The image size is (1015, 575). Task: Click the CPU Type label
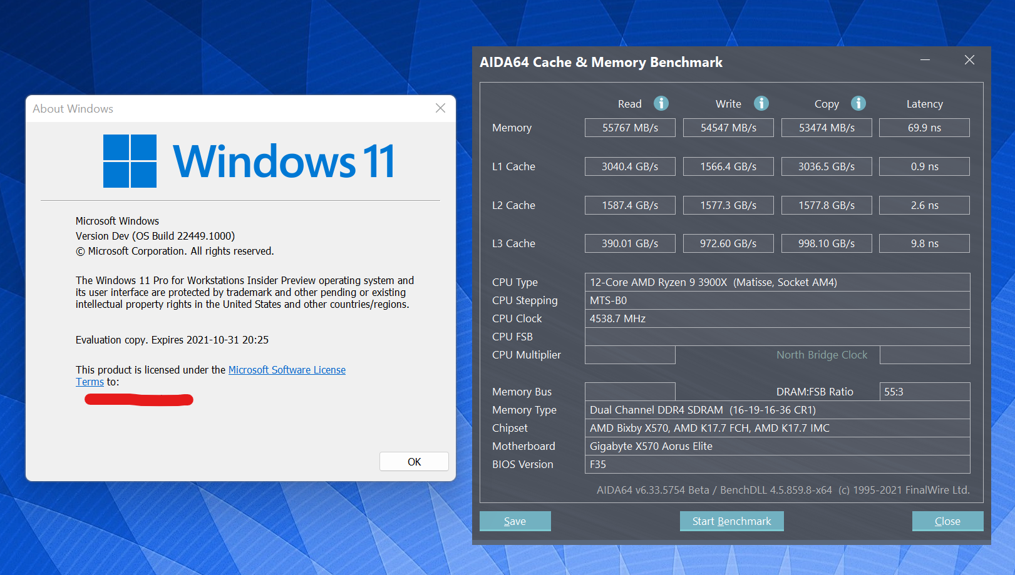(x=515, y=283)
